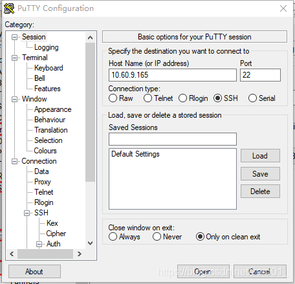Open the Data category
Viewport: 295px width, 284px height.
click(x=41, y=171)
